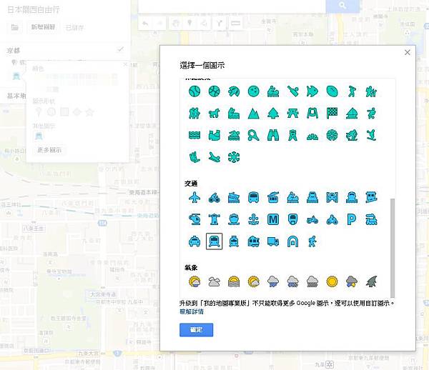This screenshot has width=429, height=370.
Task: Pick the cable car gondola icon
Action: 273,197
